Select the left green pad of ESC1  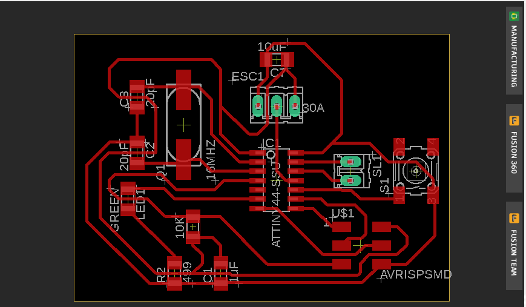coord(258,106)
